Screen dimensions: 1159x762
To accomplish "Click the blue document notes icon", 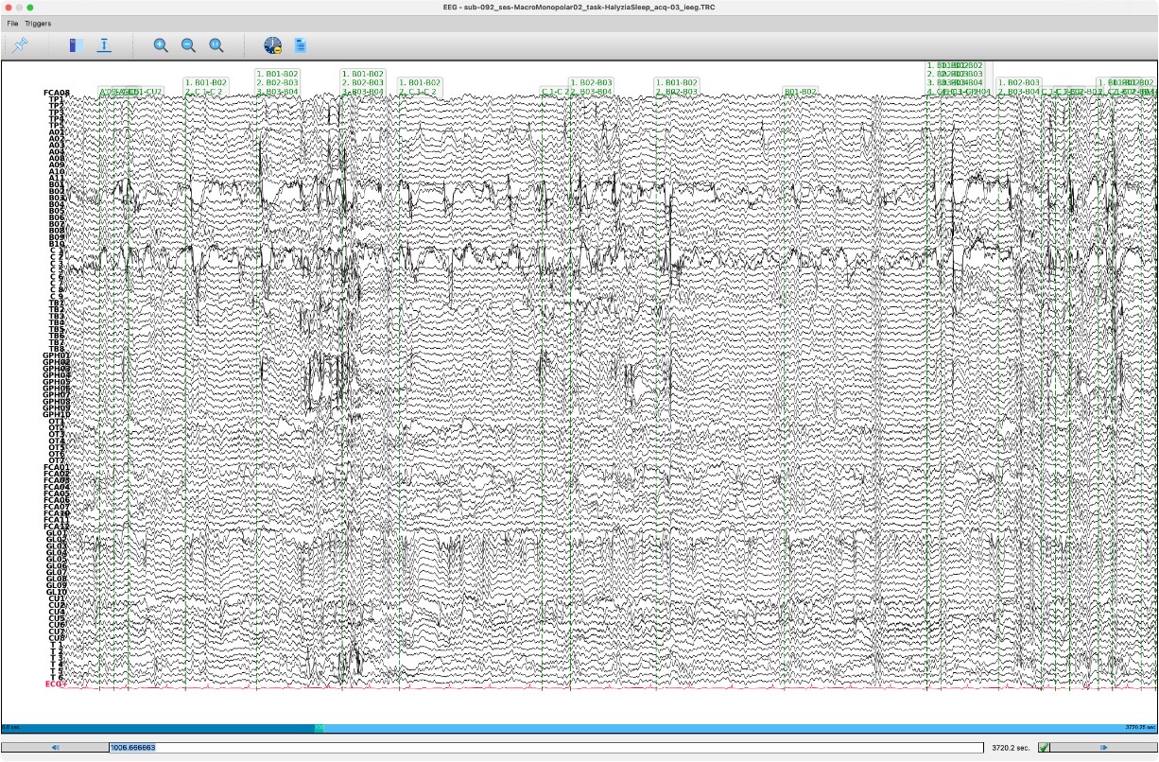I will (x=300, y=44).
